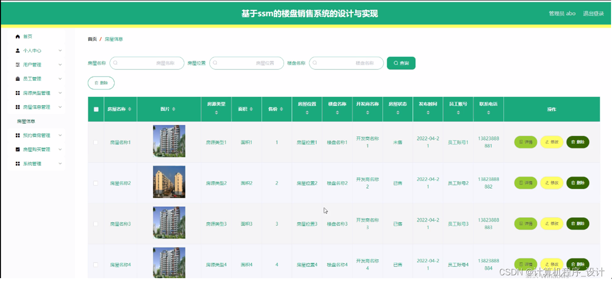Sort by 图片 column arrows
Screen dimensions: 612x281
click(174, 109)
